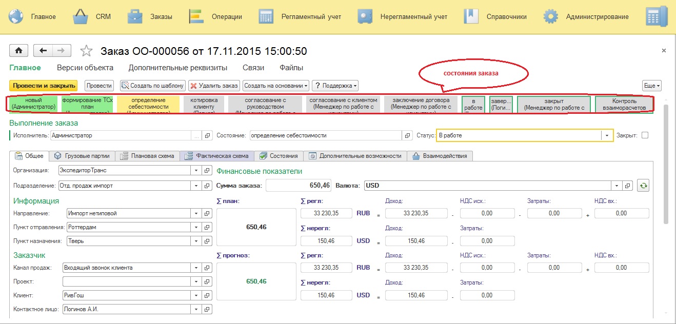Expand the Подразделение dropdown

coord(196,186)
